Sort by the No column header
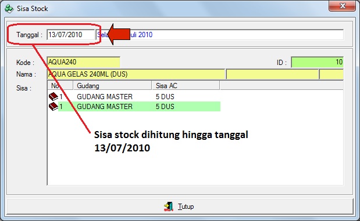The image size is (360, 221). pyautogui.click(x=60, y=86)
